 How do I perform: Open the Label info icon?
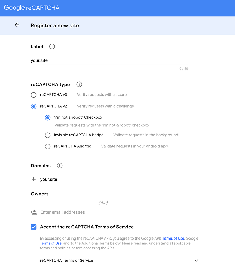52,46
